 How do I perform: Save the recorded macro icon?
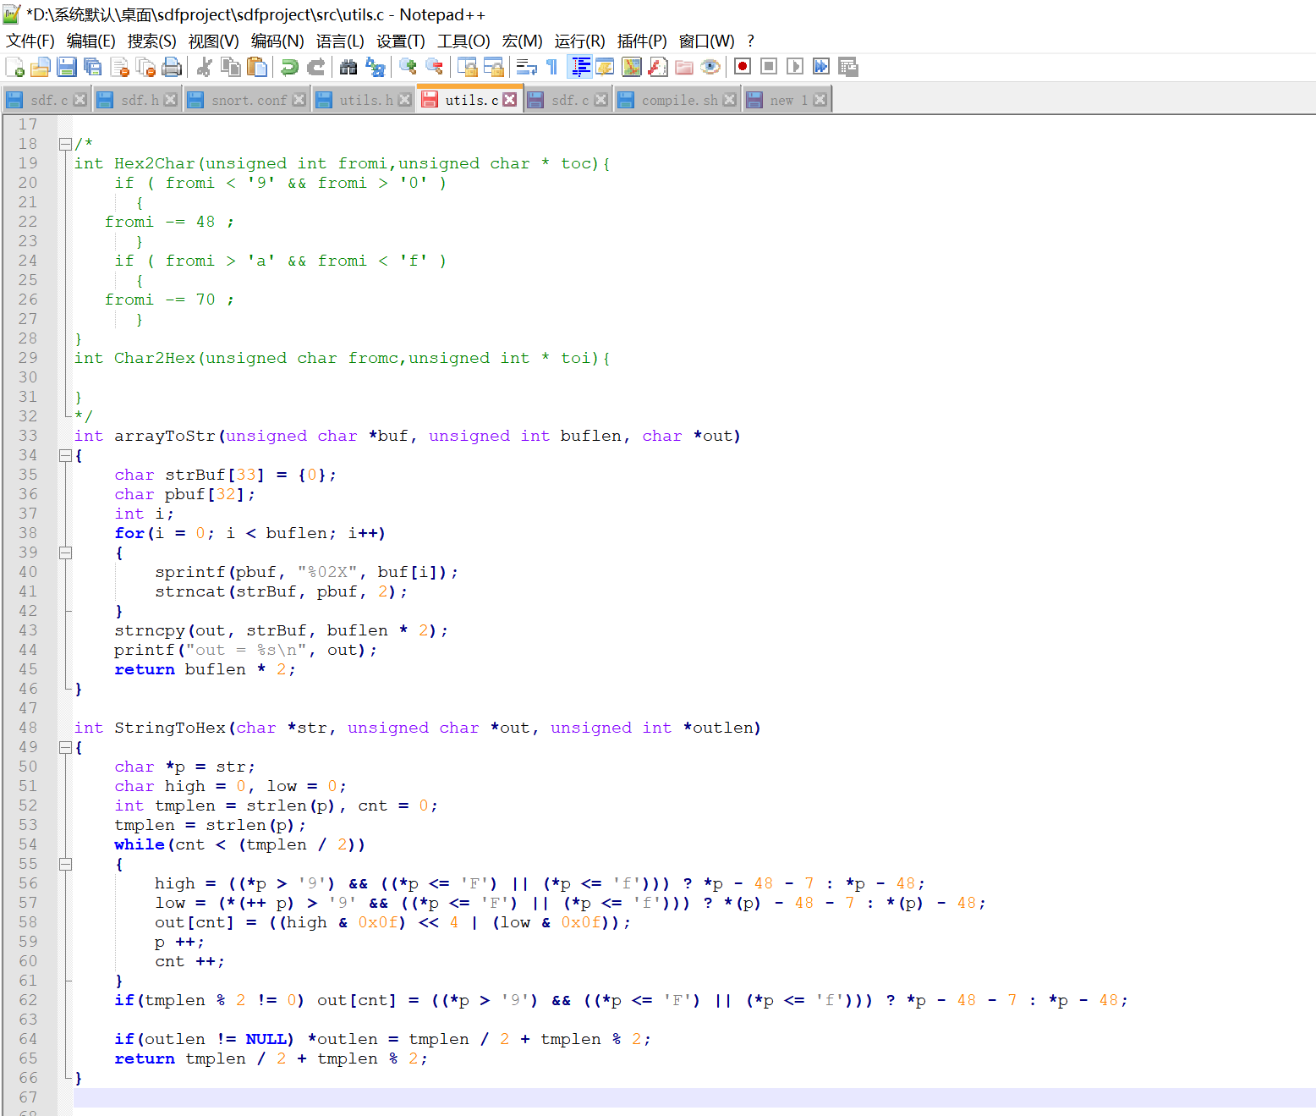click(x=847, y=67)
